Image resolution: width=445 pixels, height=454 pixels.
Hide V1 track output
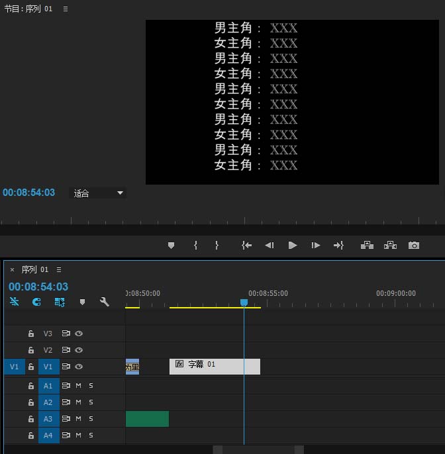79,367
